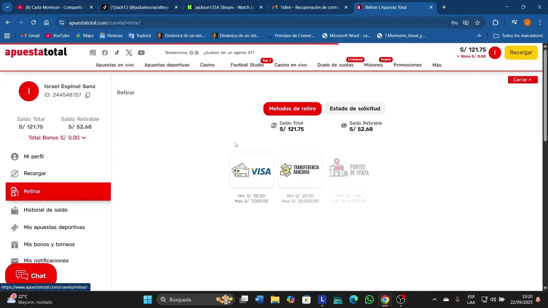Screen dimensions: 548x308
Task: Open Chrome extensions puzzle icon
Action: (x=495, y=23)
